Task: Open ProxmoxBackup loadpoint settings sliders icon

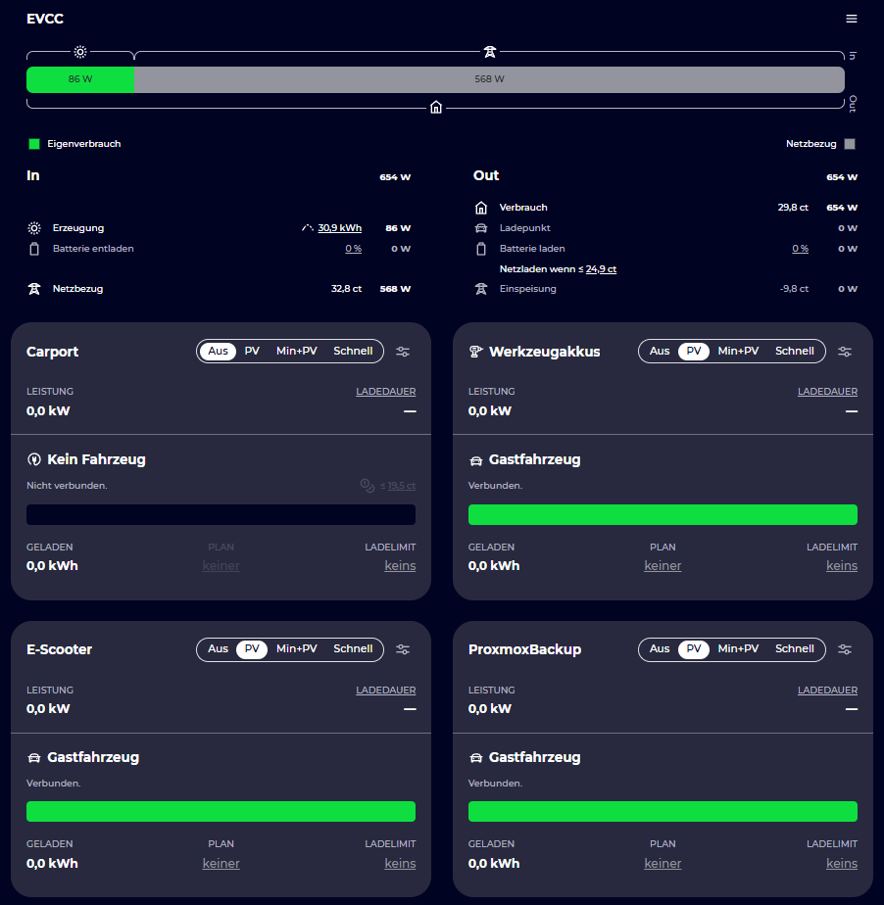Action: (x=845, y=649)
